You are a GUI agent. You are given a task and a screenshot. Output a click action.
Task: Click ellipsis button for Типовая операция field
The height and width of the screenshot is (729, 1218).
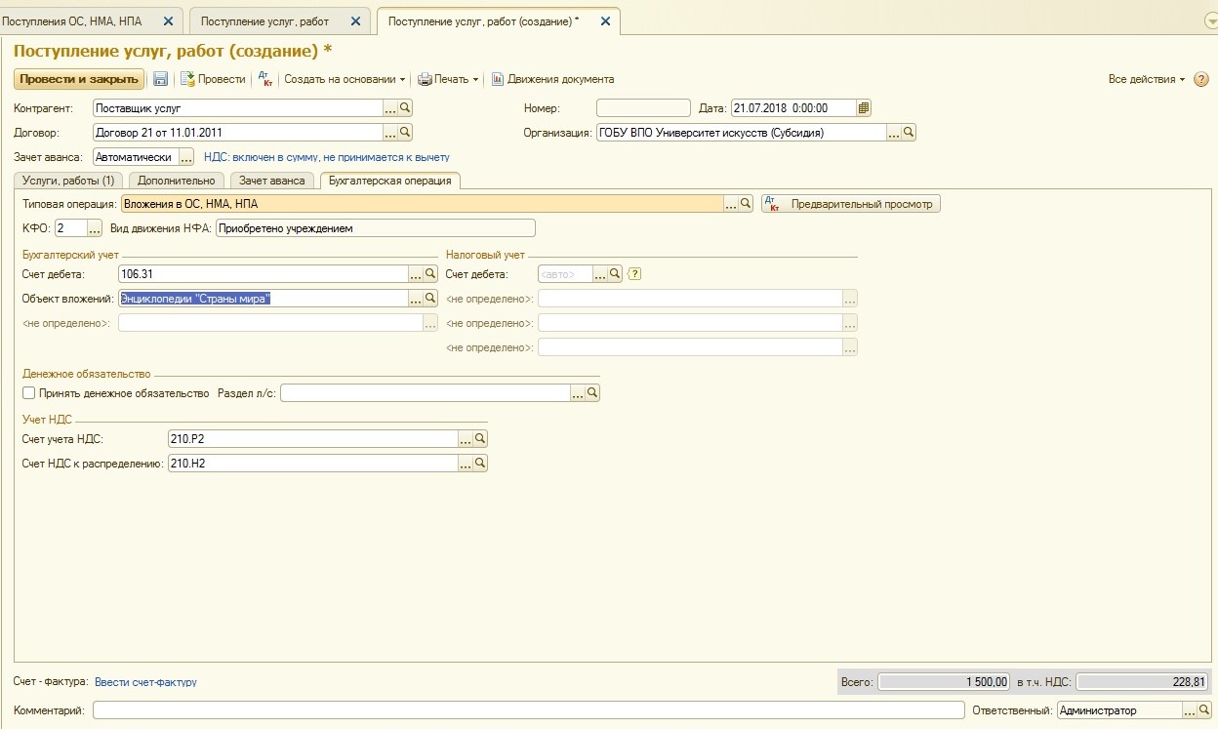(730, 204)
